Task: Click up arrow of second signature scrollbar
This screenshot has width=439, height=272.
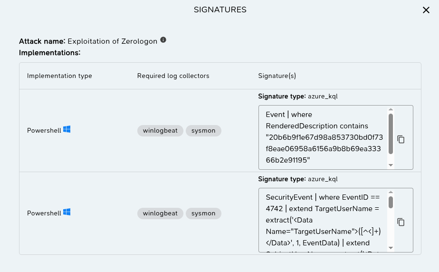Action: point(391,192)
